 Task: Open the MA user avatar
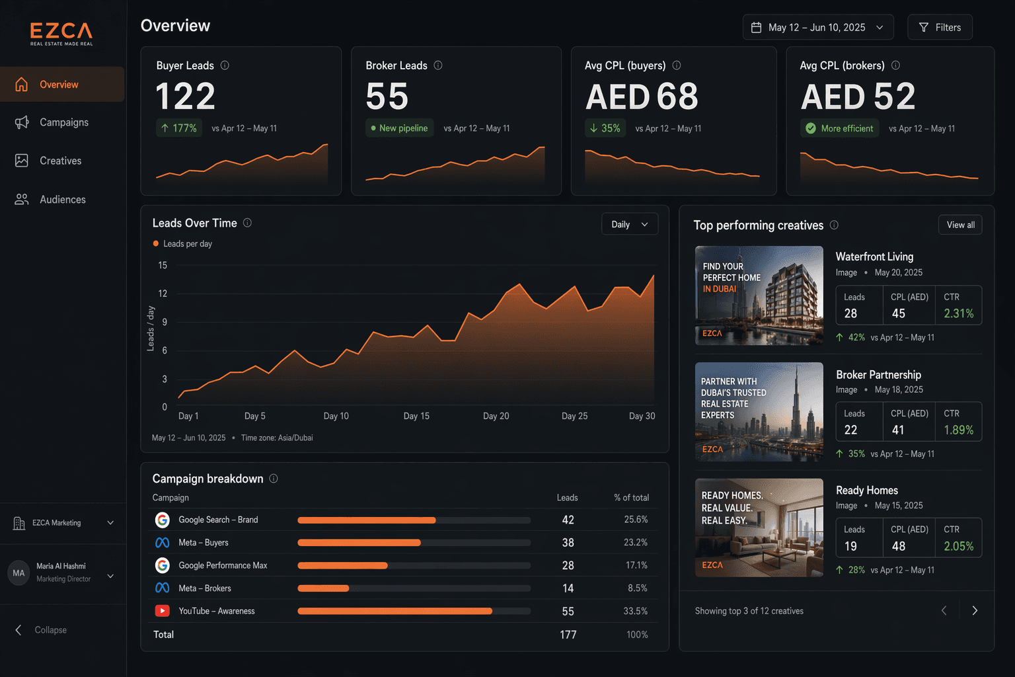(19, 573)
